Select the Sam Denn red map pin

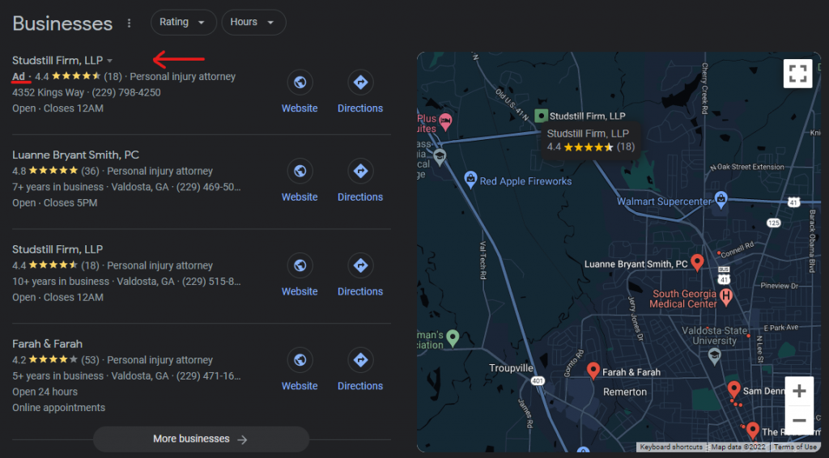click(x=733, y=389)
